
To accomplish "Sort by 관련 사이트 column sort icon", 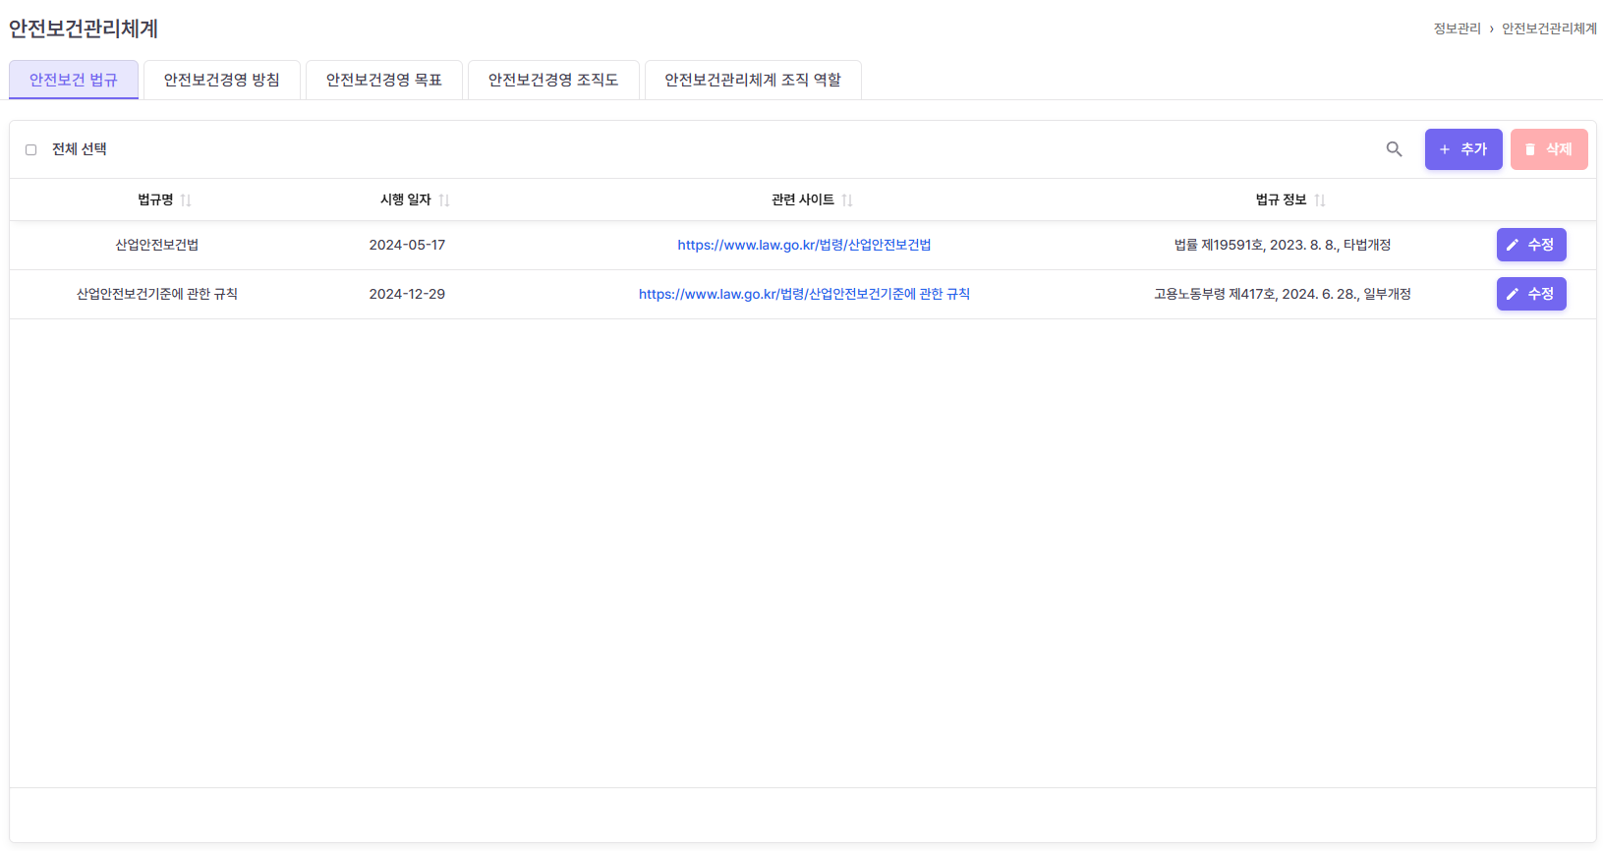I will point(847,200).
